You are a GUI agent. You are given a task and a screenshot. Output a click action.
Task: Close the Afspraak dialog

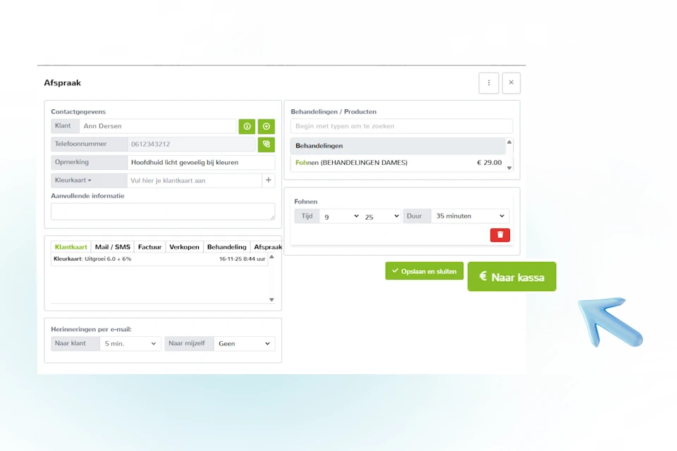pyautogui.click(x=511, y=82)
